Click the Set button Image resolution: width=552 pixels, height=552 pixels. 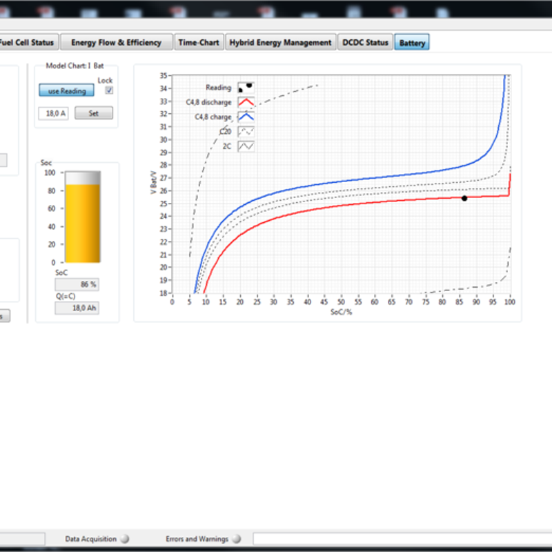93,113
